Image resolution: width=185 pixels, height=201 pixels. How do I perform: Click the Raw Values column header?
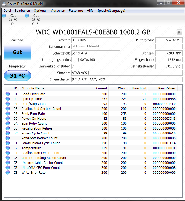(163, 88)
